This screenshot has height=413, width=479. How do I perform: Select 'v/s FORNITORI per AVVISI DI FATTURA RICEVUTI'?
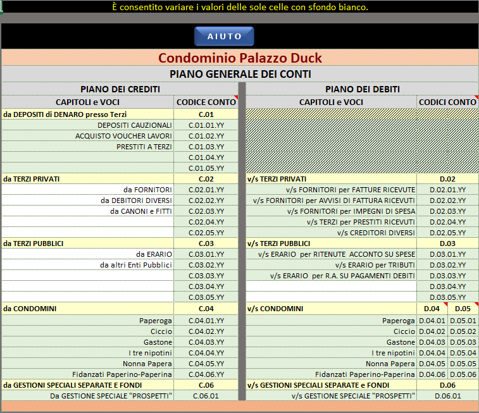point(331,200)
